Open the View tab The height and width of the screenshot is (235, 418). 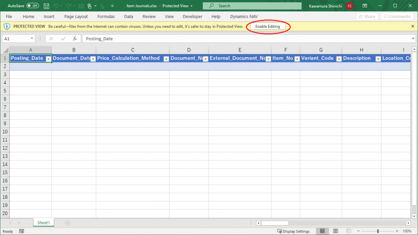click(x=169, y=16)
